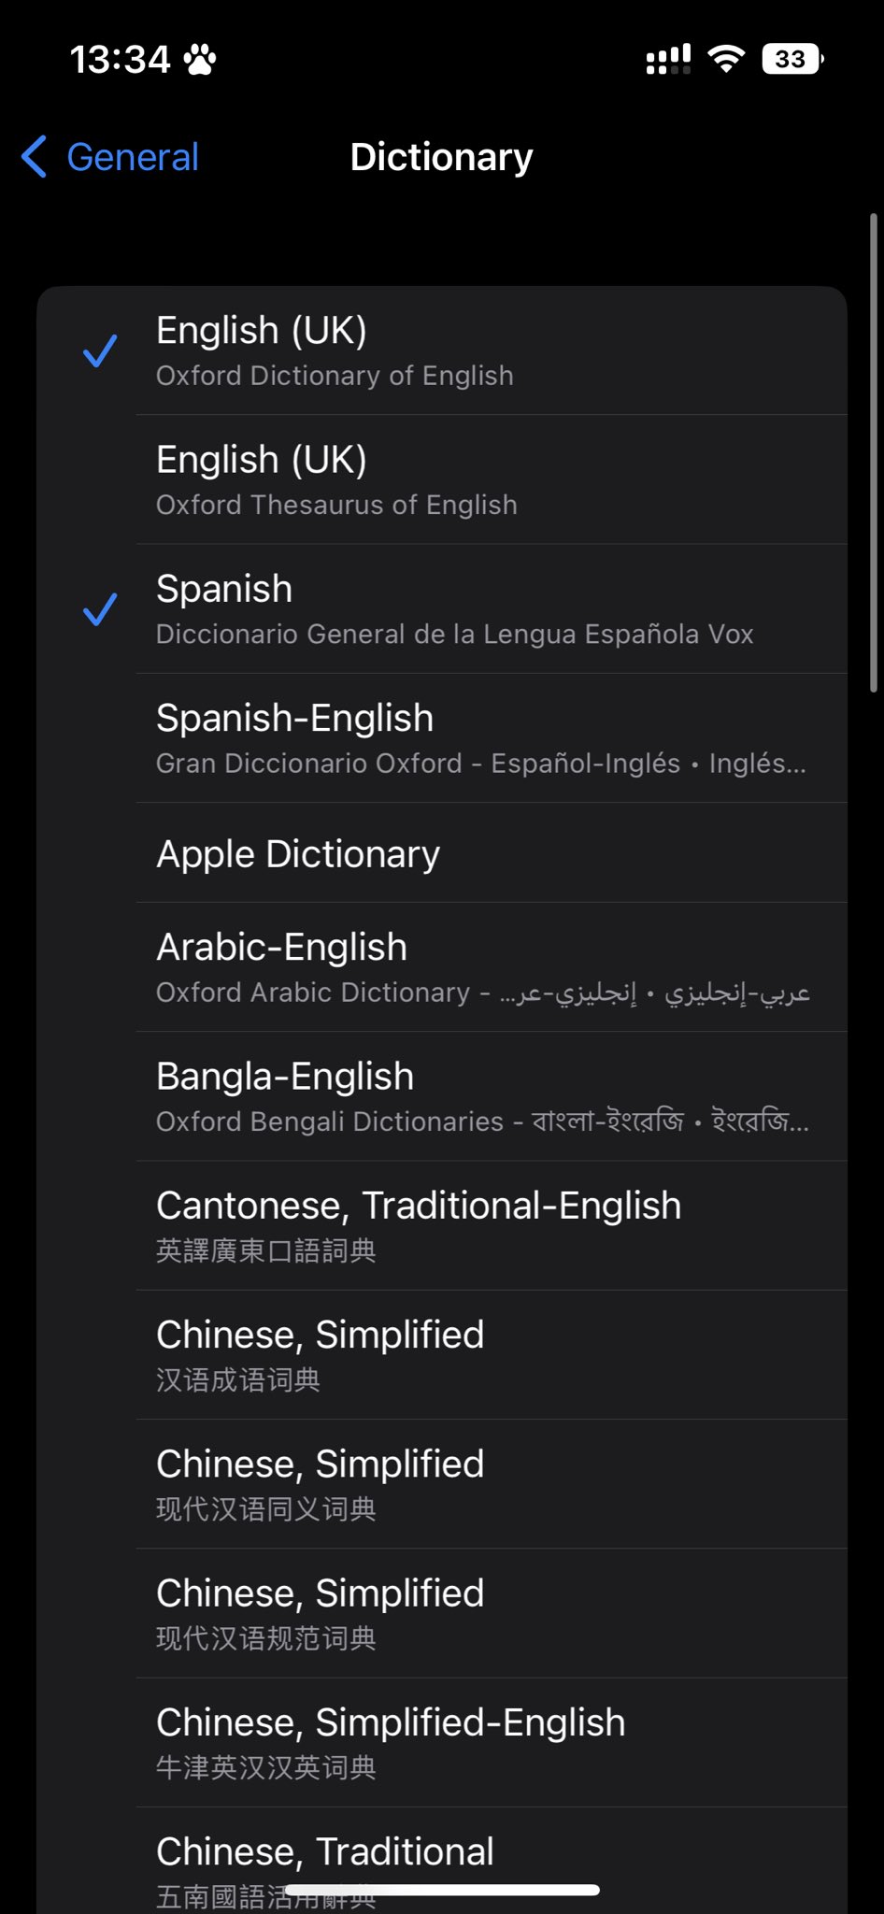Image resolution: width=884 pixels, height=1914 pixels.
Task: Tap the clock showing 13:34
Action: [120, 60]
